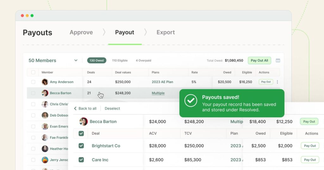The height and width of the screenshot is (170, 324).
Task: Open the 2023 AE Plan link
Action: [x=162, y=82]
